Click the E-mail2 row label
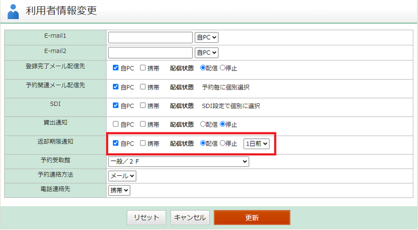 point(55,51)
